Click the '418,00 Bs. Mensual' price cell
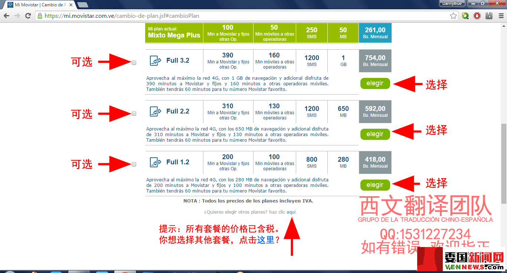The image size is (507, 273). click(x=375, y=162)
